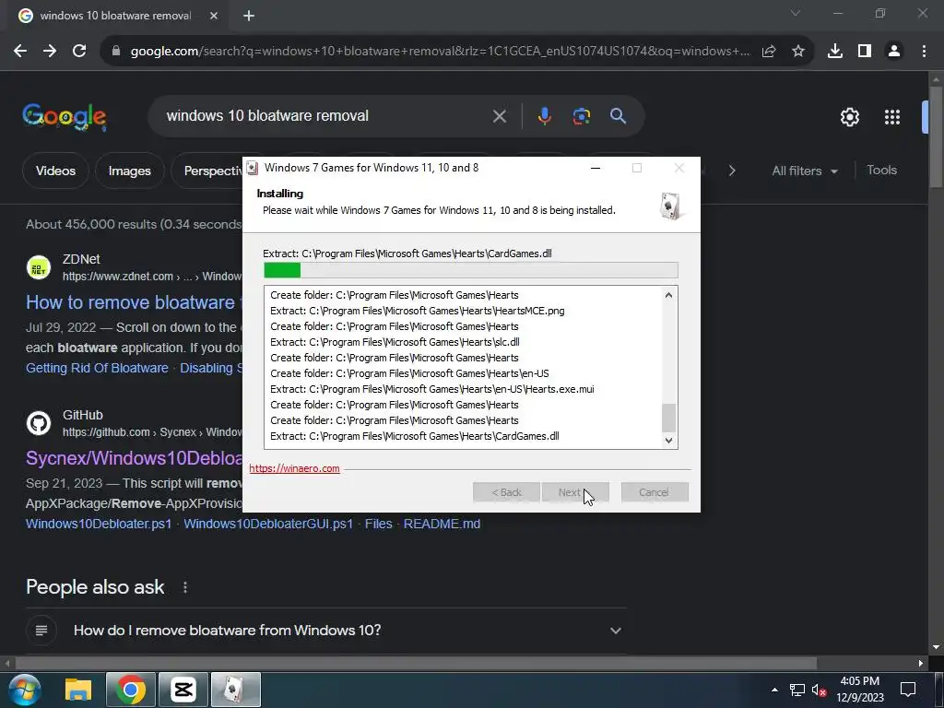Open Chrome tab search chevron
Viewport: 944px width, 708px height.
(x=796, y=13)
